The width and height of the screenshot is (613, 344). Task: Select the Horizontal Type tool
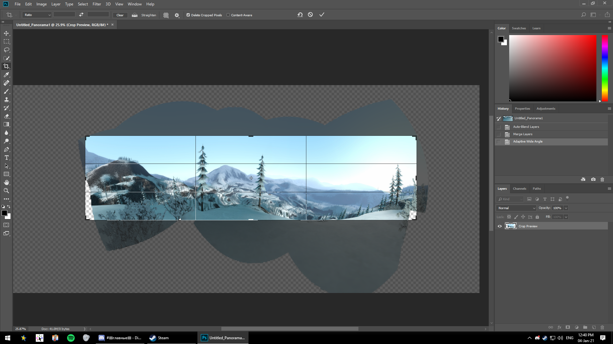[x=6, y=158]
